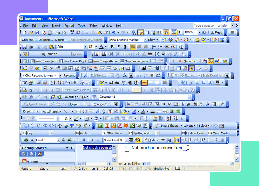259x186 pixels.
Task: Click the Promote to Heading 1 double arrow
Action: pos(26,140)
